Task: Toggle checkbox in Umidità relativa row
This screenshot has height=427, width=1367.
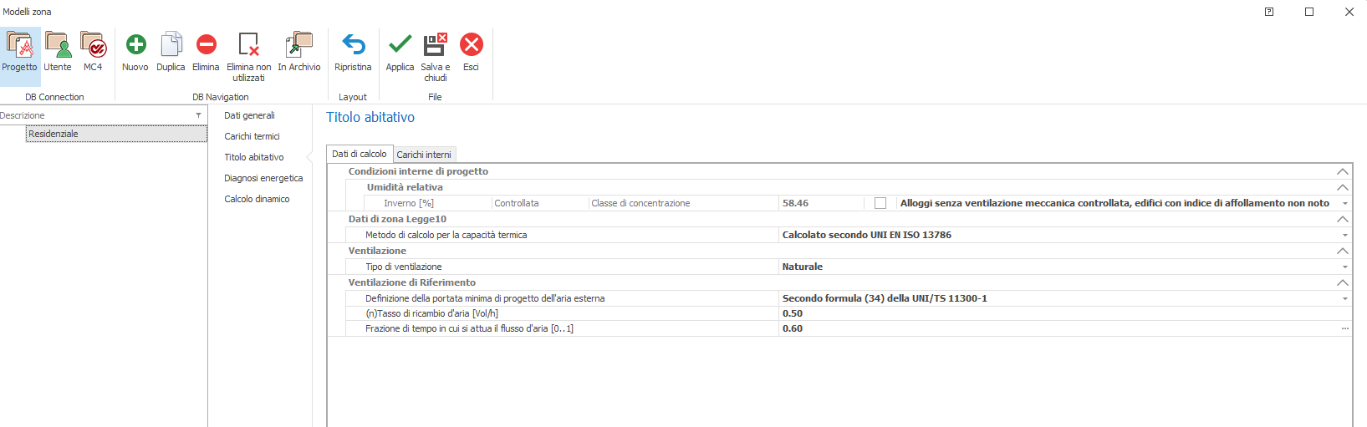Action: click(880, 203)
